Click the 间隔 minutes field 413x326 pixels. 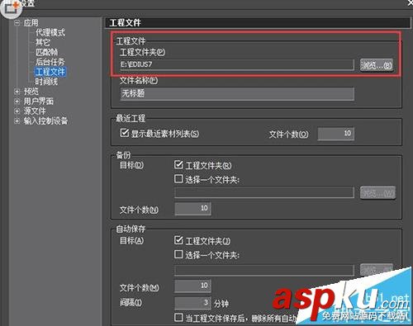click(x=193, y=303)
